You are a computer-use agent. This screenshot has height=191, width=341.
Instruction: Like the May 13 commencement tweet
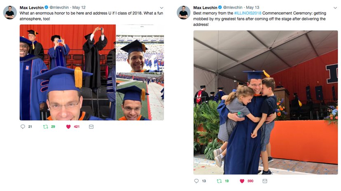[242, 181]
